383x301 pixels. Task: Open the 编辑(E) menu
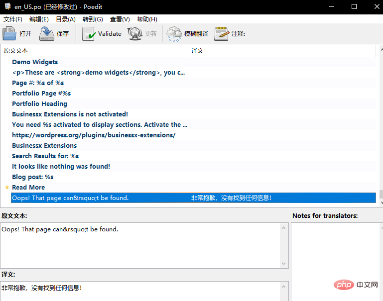coord(39,19)
